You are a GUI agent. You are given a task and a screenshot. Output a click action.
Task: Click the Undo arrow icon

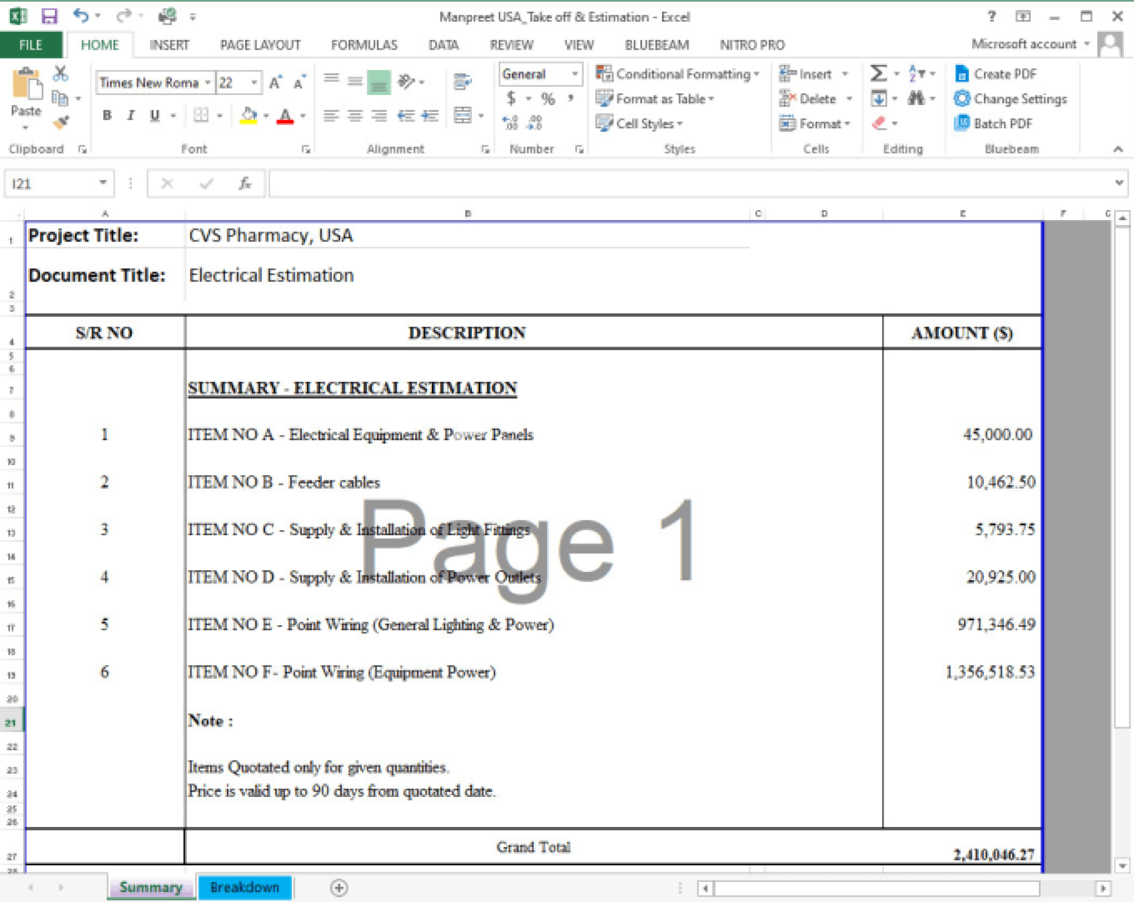coord(80,16)
